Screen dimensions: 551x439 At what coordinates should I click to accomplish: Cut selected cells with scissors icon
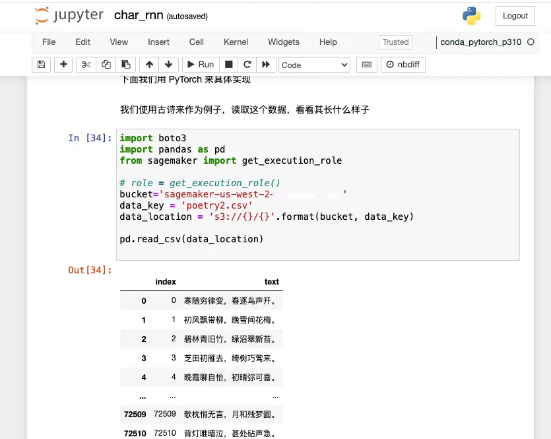coord(86,65)
